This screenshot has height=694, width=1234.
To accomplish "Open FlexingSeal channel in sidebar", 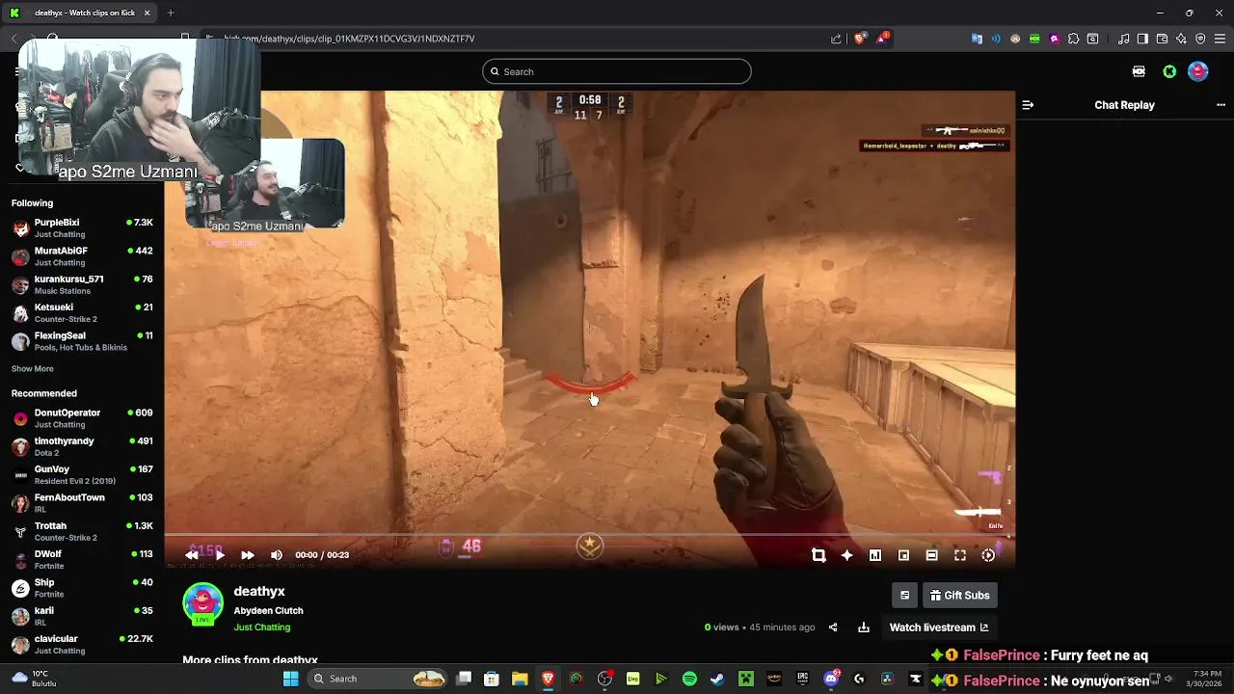I will [82, 341].
